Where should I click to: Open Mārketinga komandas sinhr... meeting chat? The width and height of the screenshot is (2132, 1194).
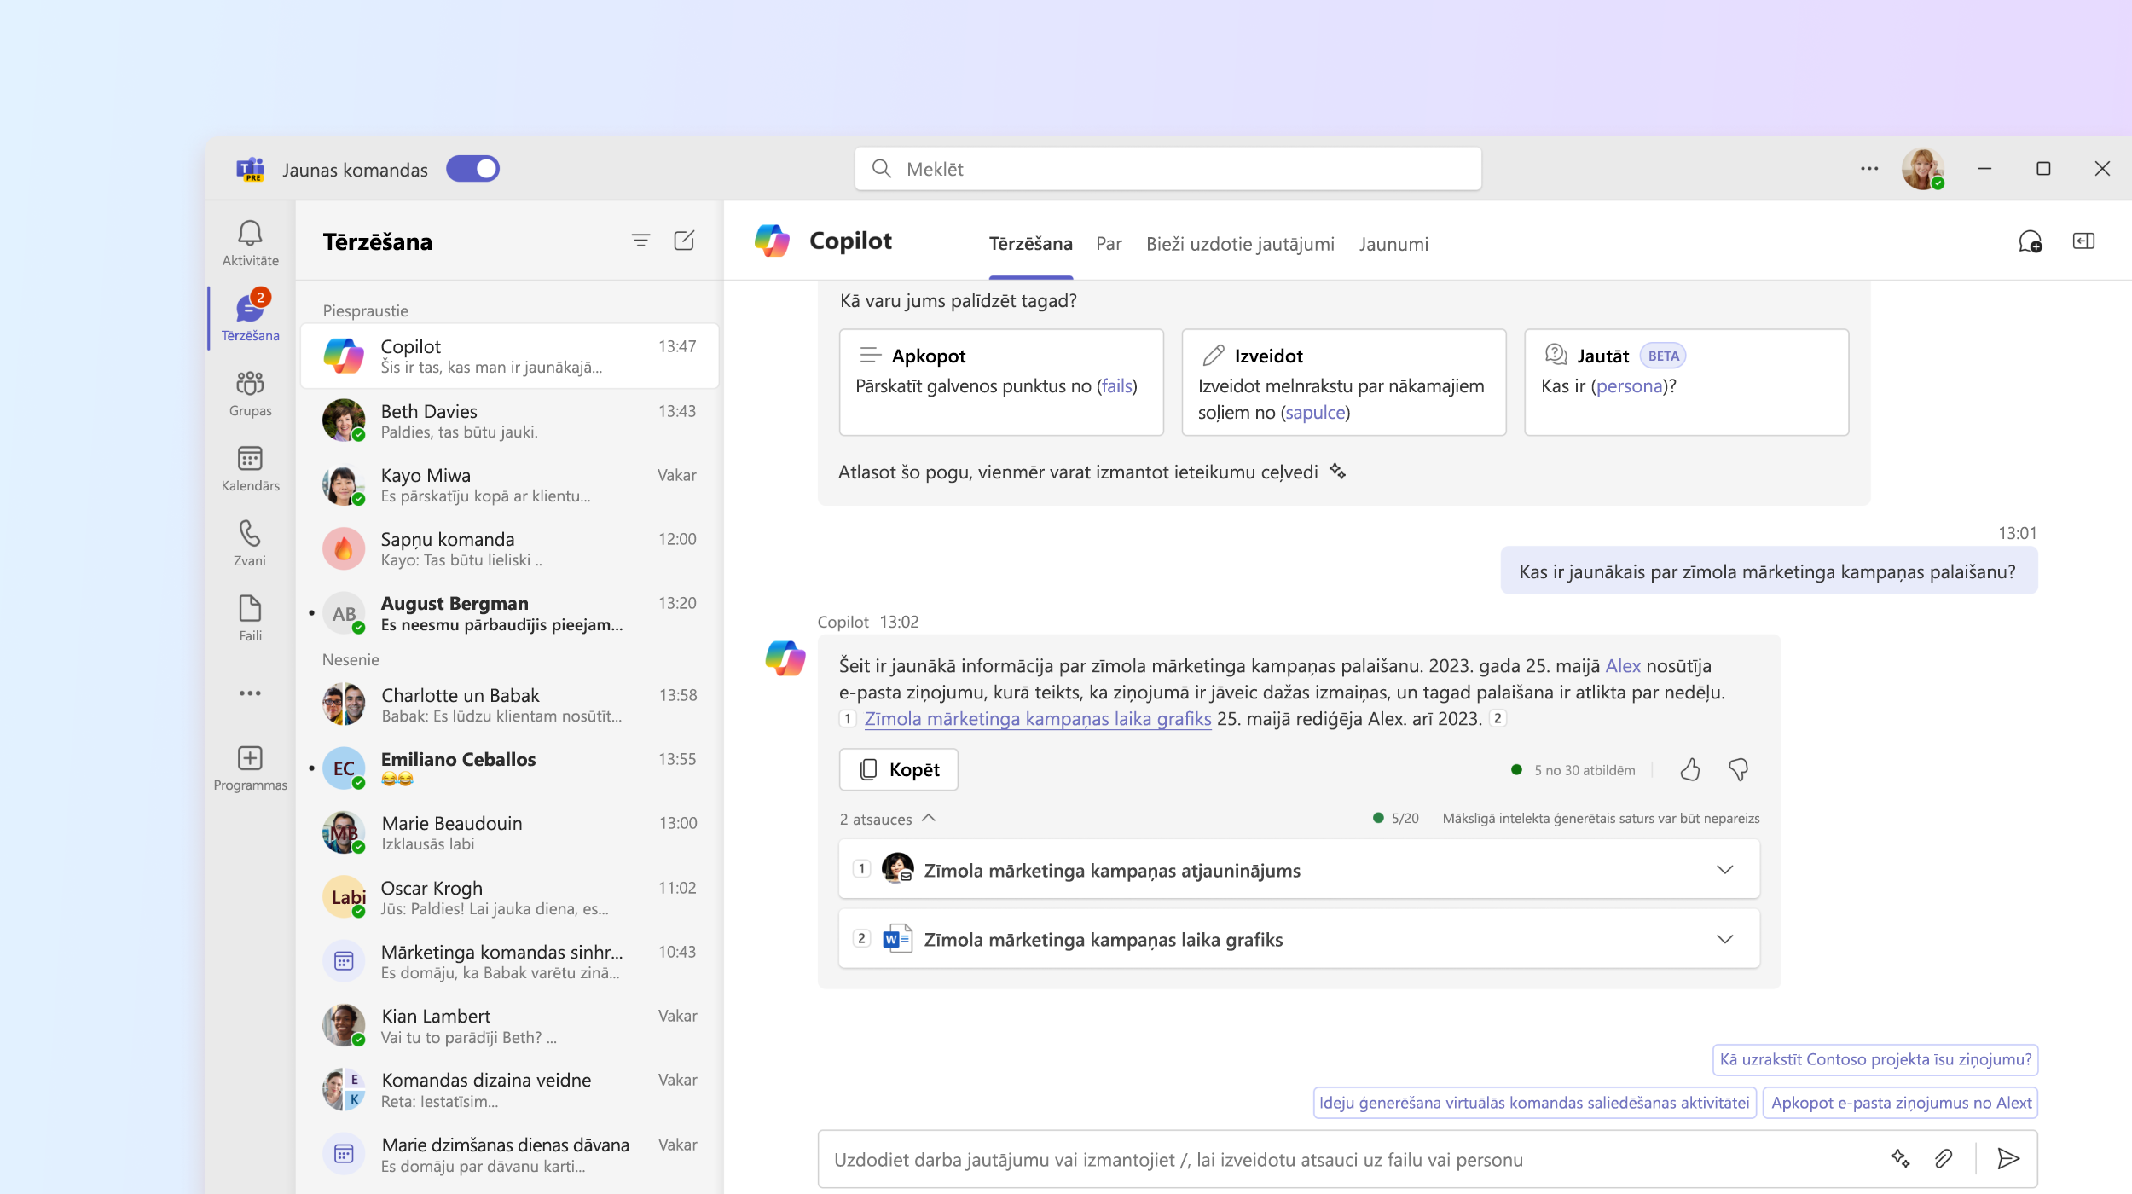coord(510,961)
